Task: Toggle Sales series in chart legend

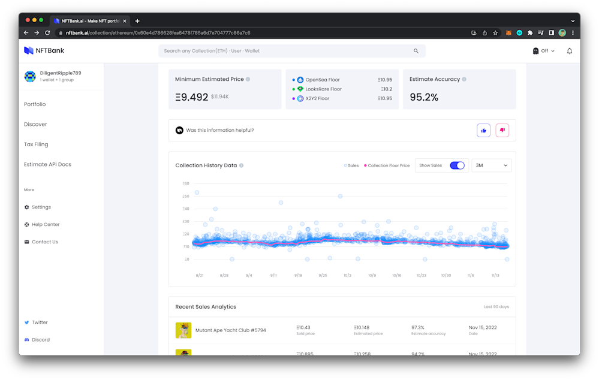Action: coord(351,165)
